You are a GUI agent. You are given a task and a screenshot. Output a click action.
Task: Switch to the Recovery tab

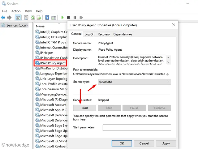pyautogui.click(x=104, y=34)
